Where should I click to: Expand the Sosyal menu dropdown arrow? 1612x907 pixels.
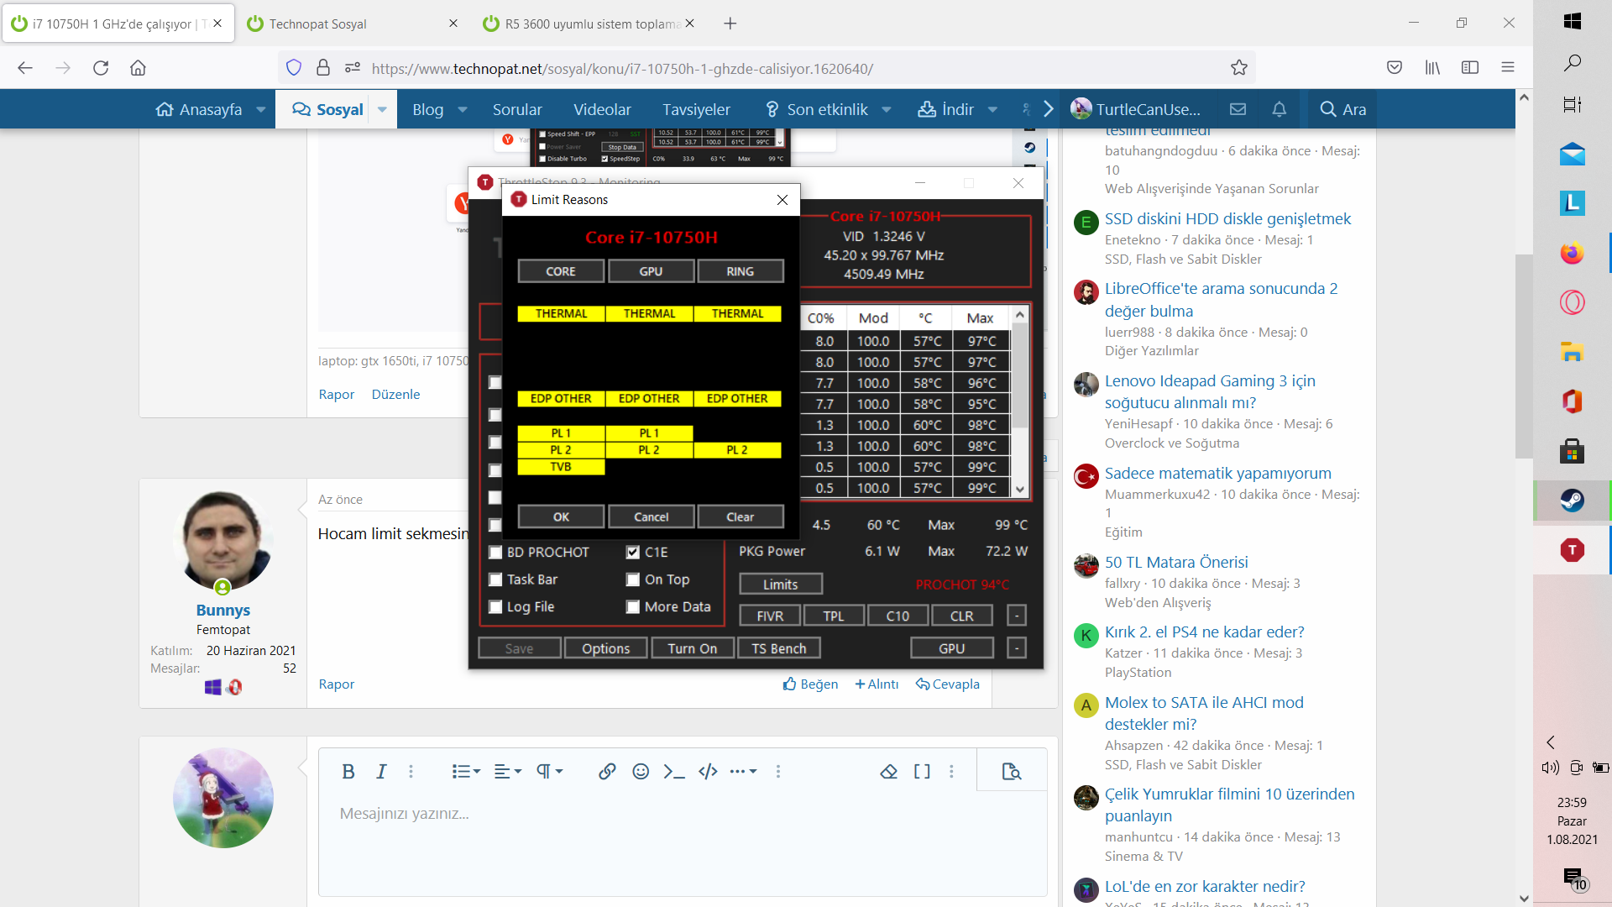coord(382,109)
